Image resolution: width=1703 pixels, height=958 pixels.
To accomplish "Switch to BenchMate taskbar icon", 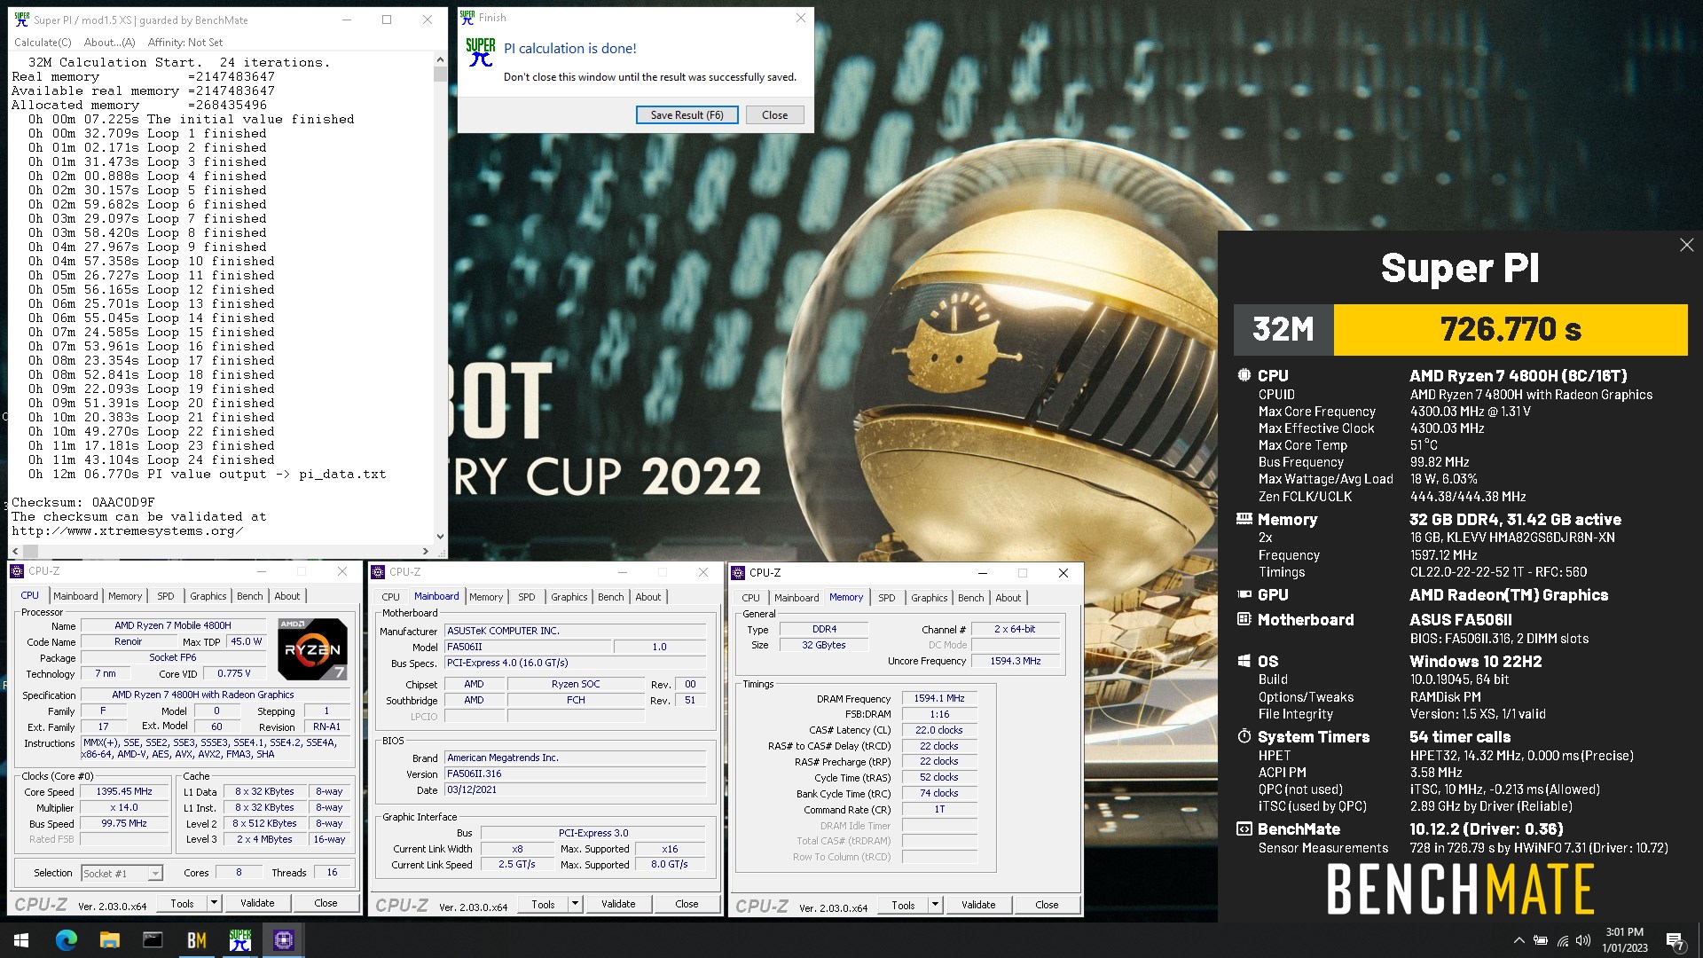I will point(196,940).
